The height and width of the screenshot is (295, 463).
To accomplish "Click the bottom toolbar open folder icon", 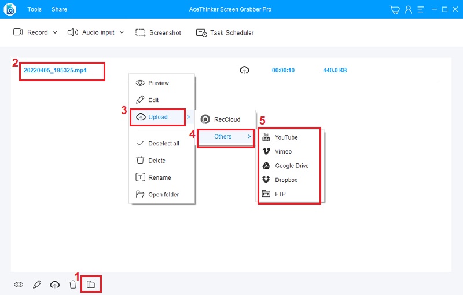I will click(x=91, y=285).
